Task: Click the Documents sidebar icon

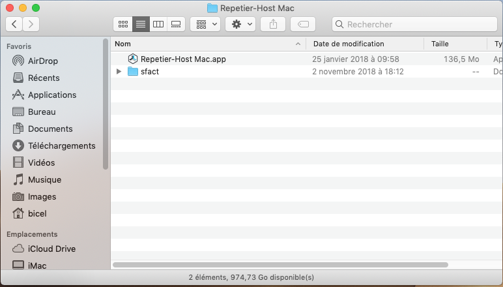Action: (x=18, y=128)
